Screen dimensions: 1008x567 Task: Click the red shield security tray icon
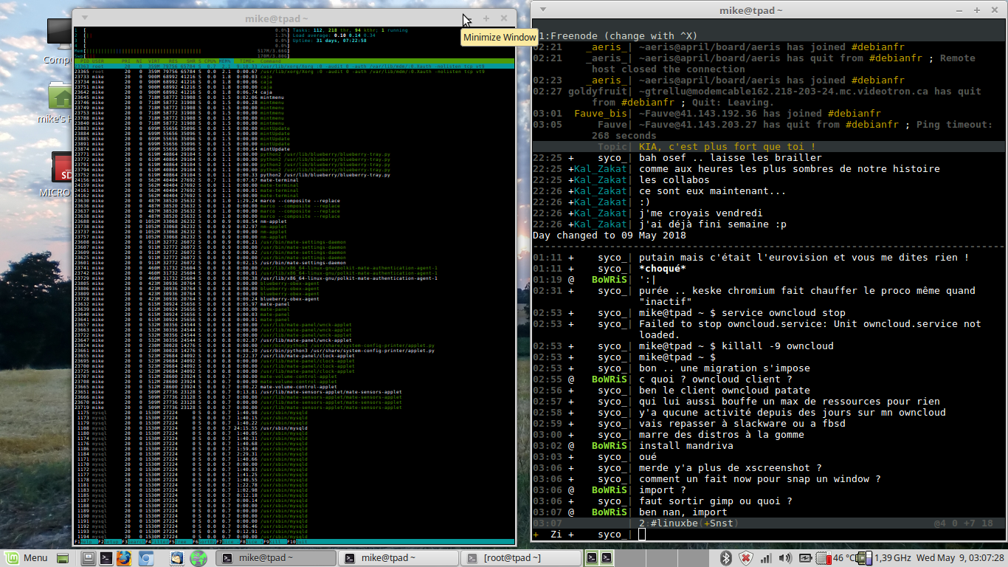coord(746,558)
